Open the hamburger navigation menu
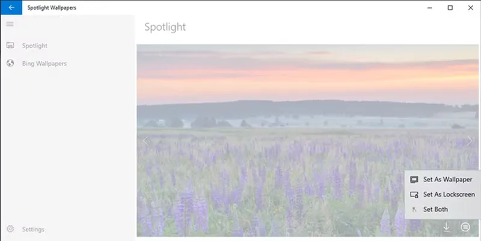Viewport: 481px width, 241px height. click(10, 24)
